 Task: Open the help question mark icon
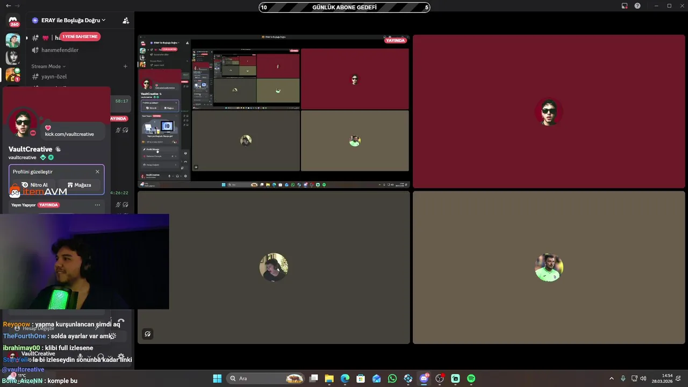tap(637, 6)
